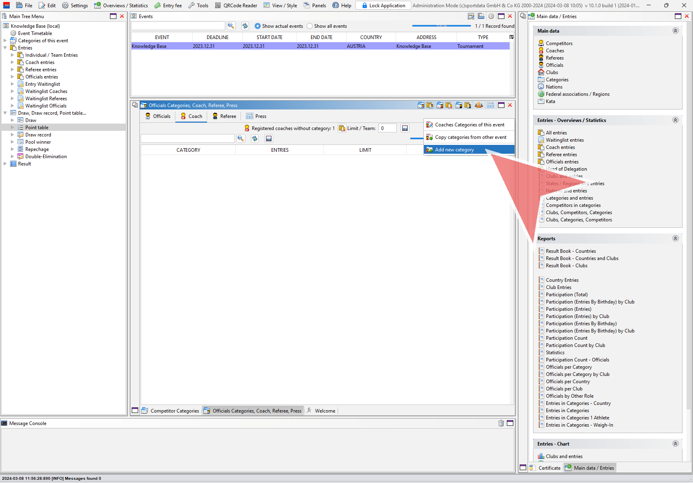Open the Clubs main data item

[x=552, y=72]
